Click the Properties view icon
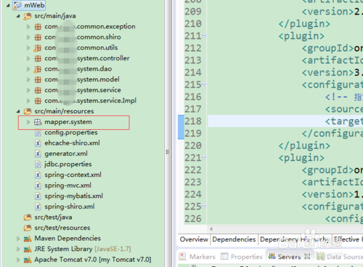 224,256
